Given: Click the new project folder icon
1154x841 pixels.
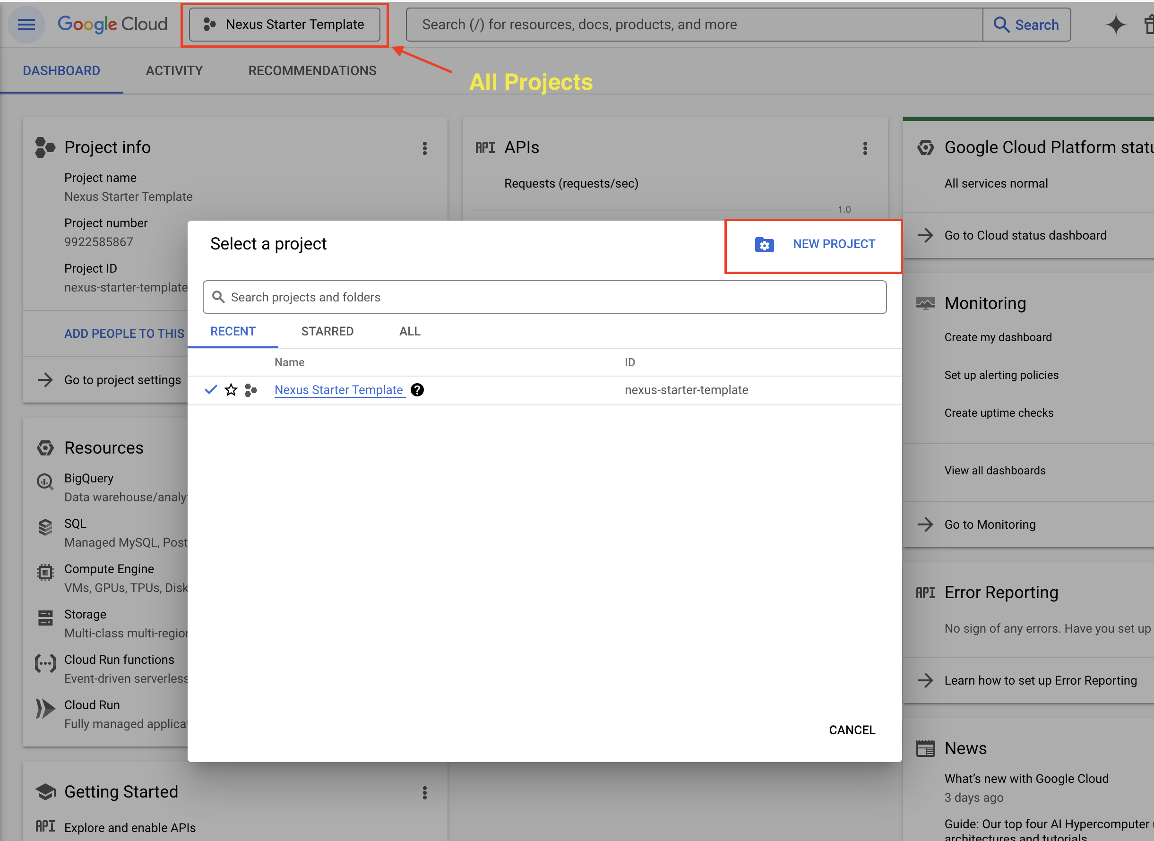Looking at the screenshot, I should 764,245.
